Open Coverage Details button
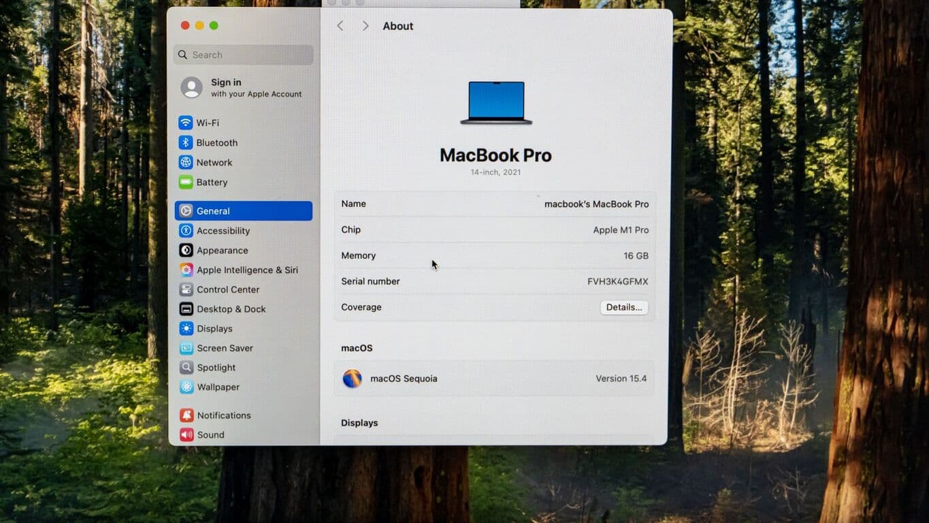Viewport: 929px width, 523px height. click(x=624, y=307)
